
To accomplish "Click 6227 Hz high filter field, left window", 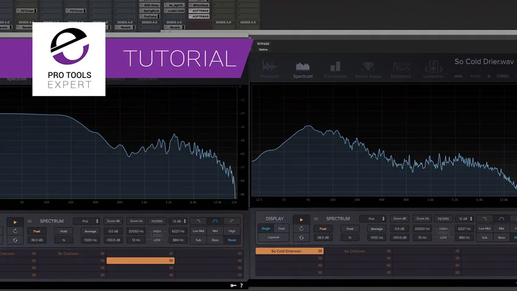I will (x=178, y=231).
